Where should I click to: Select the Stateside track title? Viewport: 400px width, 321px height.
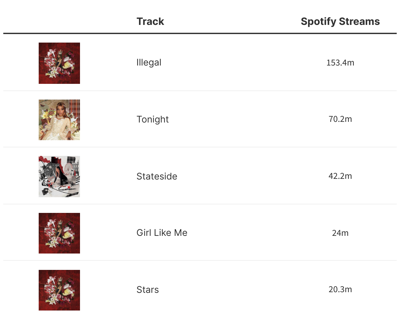click(157, 177)
